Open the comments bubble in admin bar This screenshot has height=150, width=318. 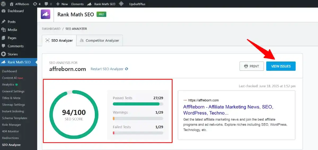[48, 4]
